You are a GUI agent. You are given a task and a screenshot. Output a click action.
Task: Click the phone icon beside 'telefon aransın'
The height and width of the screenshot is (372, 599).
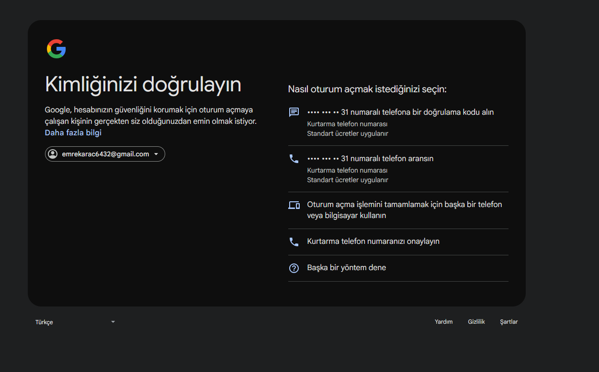point(294,159)
